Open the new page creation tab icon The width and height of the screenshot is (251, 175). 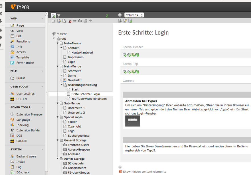(53, 16)
